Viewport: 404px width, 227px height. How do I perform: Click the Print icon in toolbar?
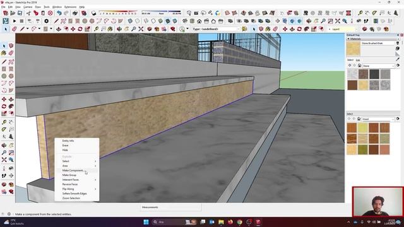coord(75,13)
